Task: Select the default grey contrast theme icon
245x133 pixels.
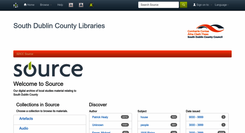Action: (x=71, y=5)
